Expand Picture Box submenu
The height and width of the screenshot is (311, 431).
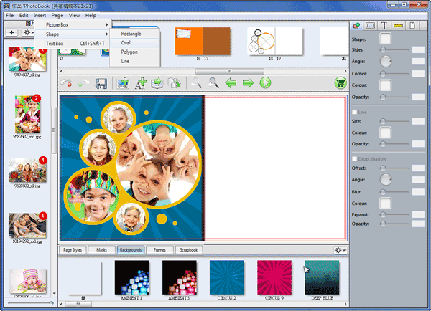pyautogui.click(x=73, y=24)
